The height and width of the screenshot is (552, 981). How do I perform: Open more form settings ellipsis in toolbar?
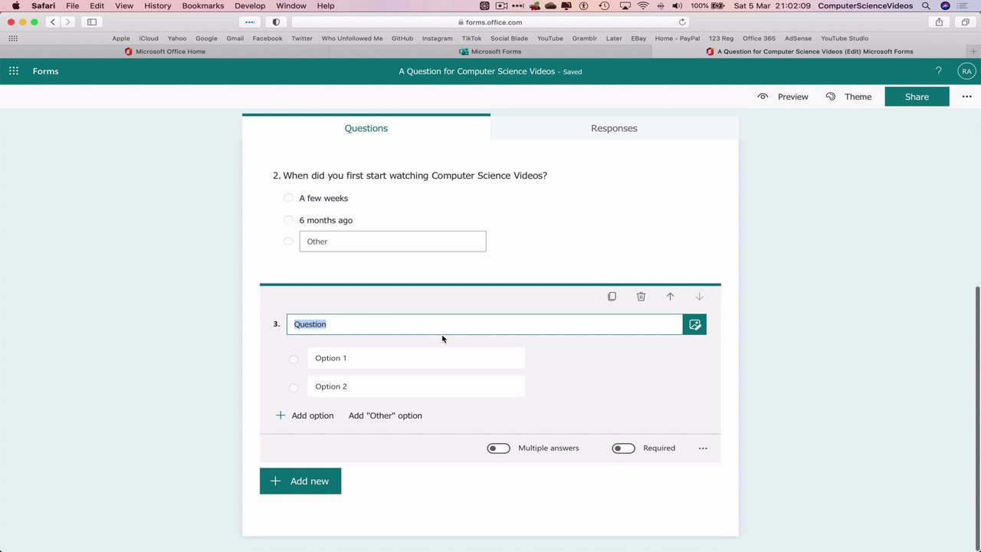click(x=966, y=97)
